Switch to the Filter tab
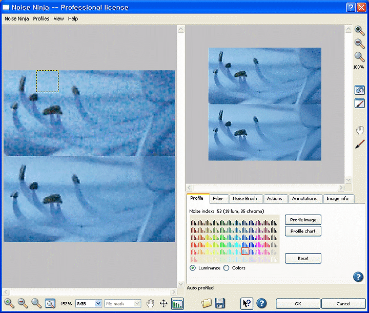The image size is (369, 313). [x=218, y=198]
